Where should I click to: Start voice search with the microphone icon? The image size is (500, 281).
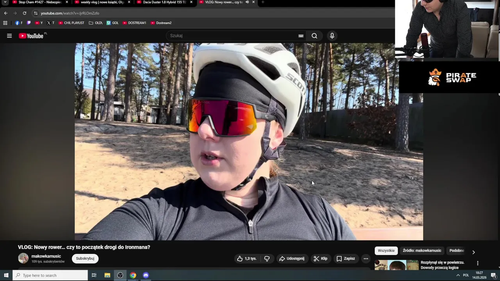click(332, 36)
